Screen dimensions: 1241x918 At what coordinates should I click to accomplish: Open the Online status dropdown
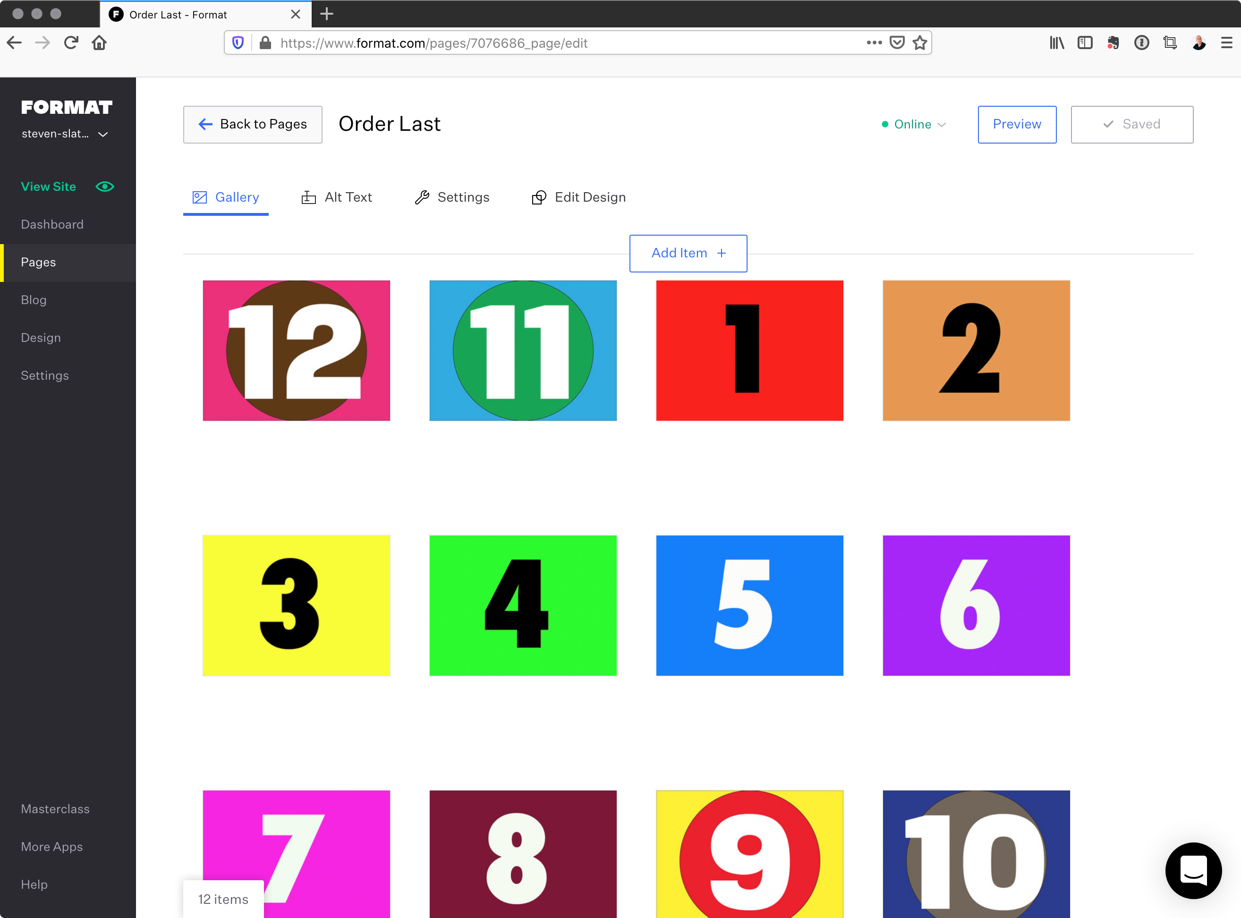coord(914,125)
